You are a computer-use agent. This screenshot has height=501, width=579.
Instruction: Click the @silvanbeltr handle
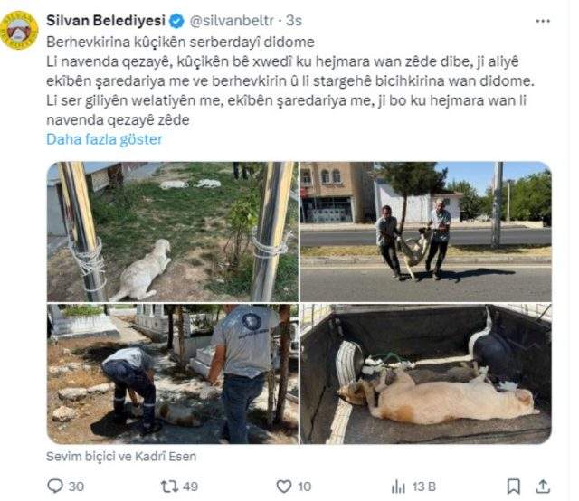click(x=232, y=21)
